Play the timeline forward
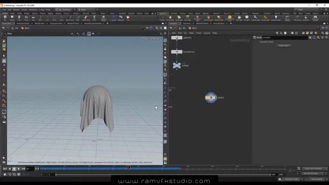 pyautogui.click(x=19, y=169)
